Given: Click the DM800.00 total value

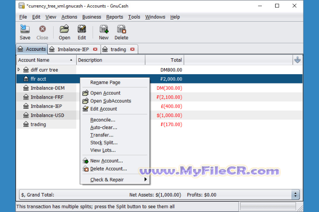Looking at the screenshot, I should pos(171,70).
